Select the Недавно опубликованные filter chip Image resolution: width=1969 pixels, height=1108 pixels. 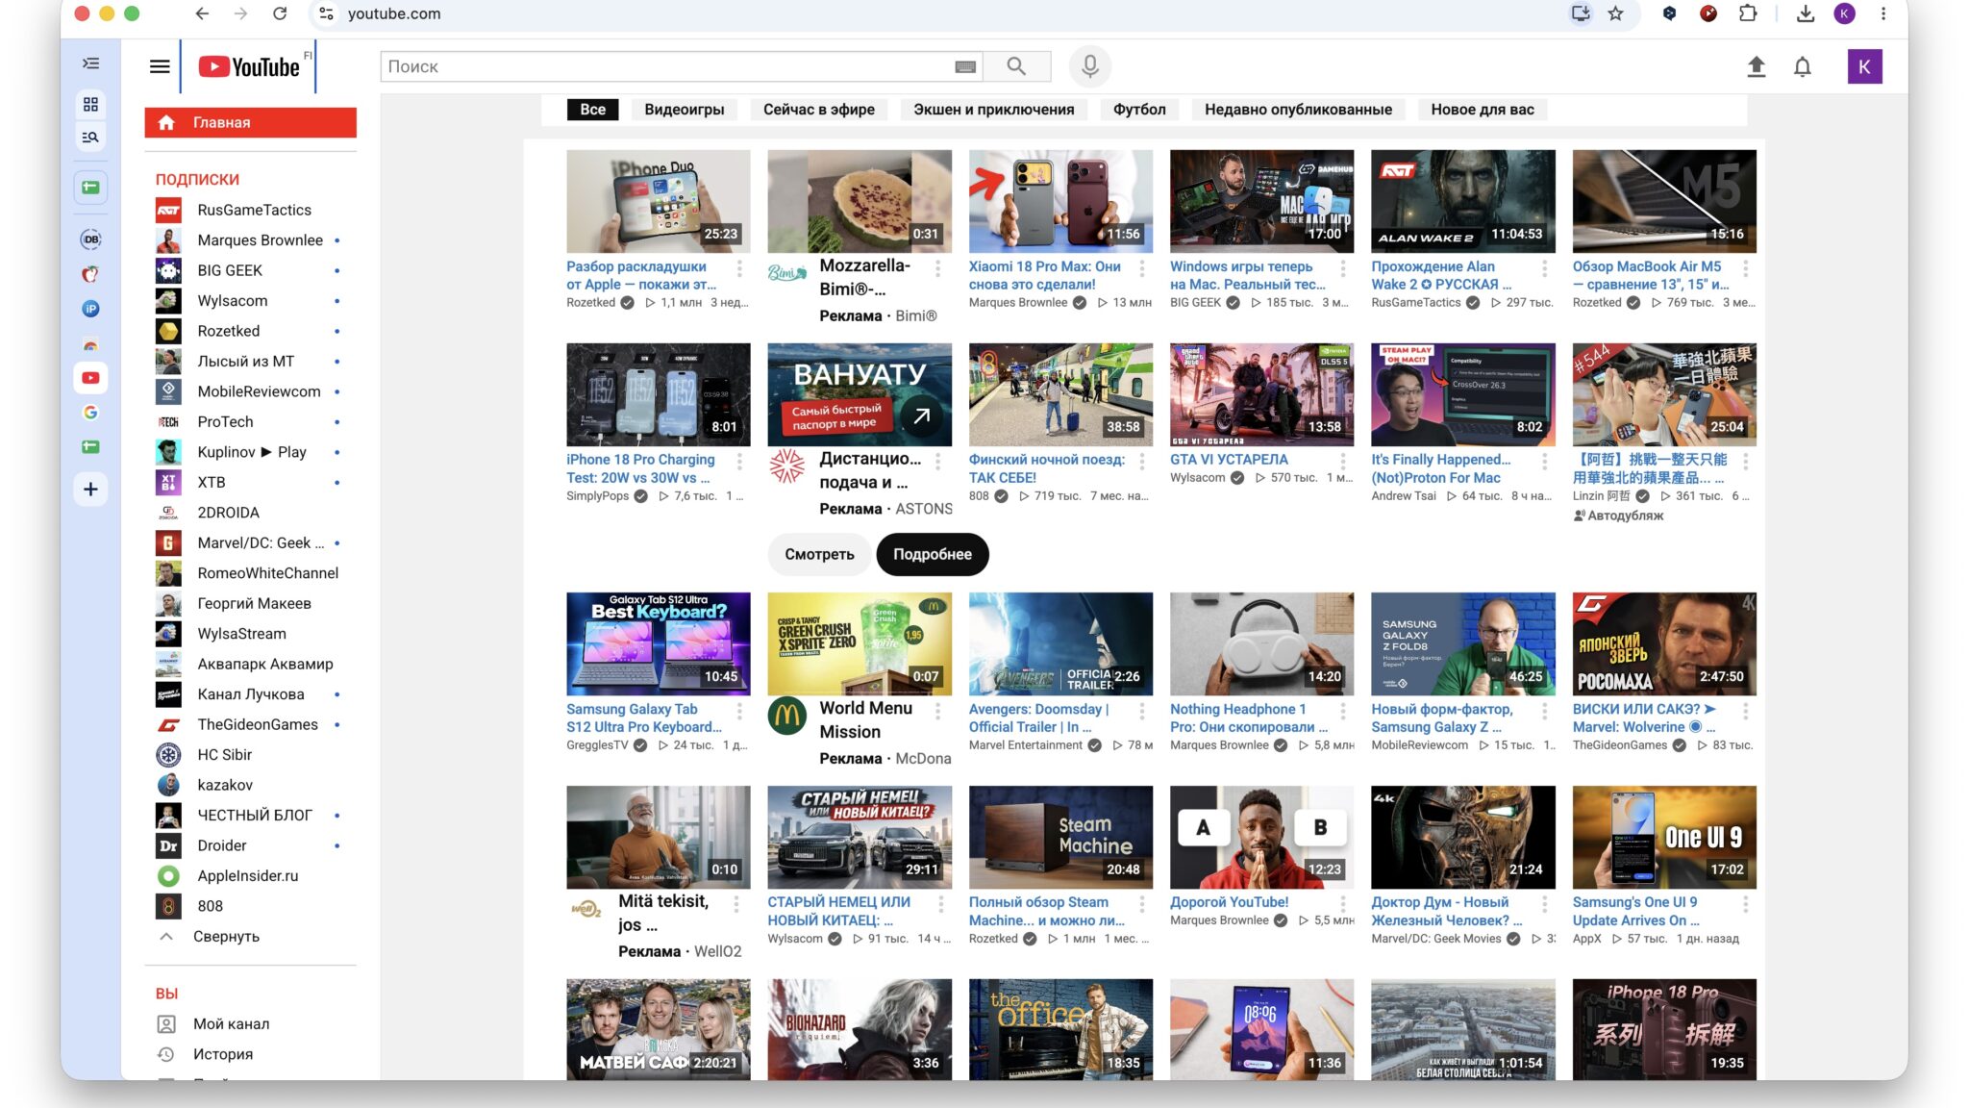[1298, 110]
